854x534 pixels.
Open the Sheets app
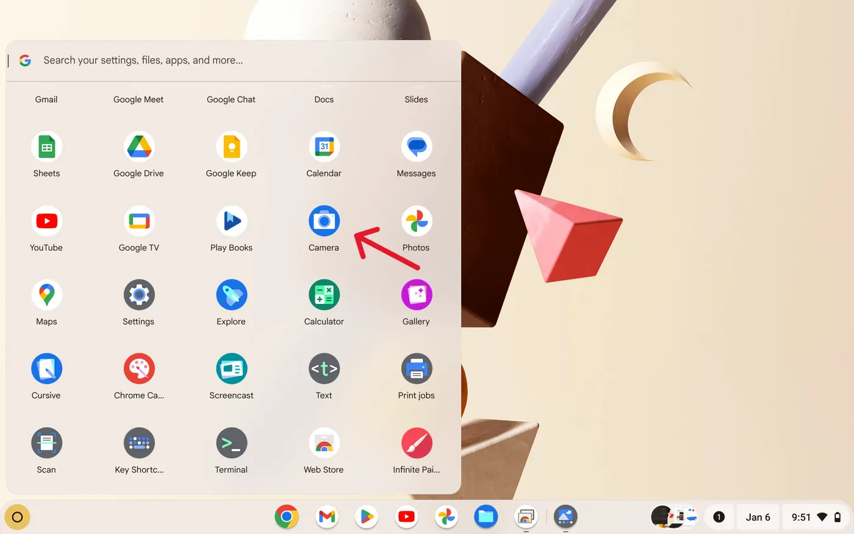point(46,147)
